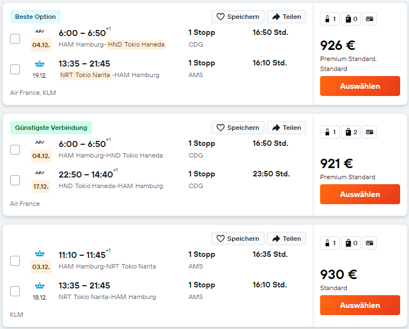Check the box for the 11:10 Hamburg–Narita flight
The width and height of the screenshot is (409, 329).
tap(15, 261)
